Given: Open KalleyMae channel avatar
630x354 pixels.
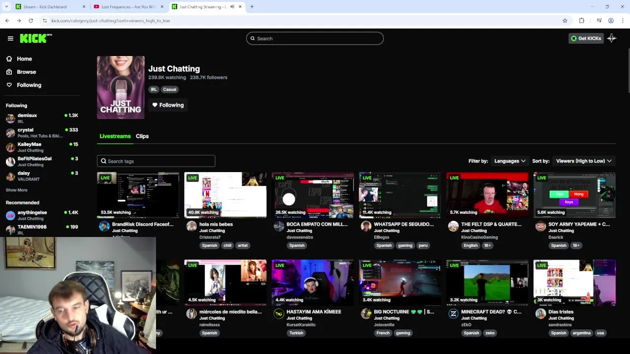Looking at the screenshot, I should (x=10, y=147).
